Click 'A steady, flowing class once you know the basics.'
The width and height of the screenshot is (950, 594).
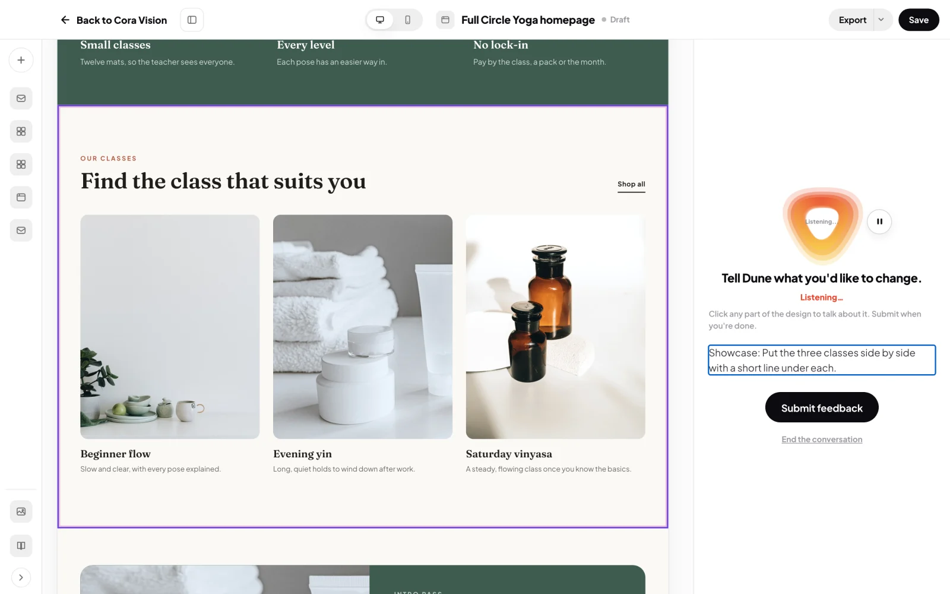549,469
